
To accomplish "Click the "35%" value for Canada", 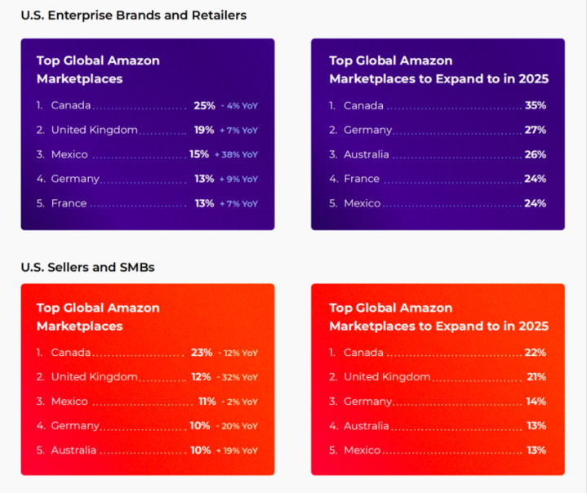I will coord(536,105).
